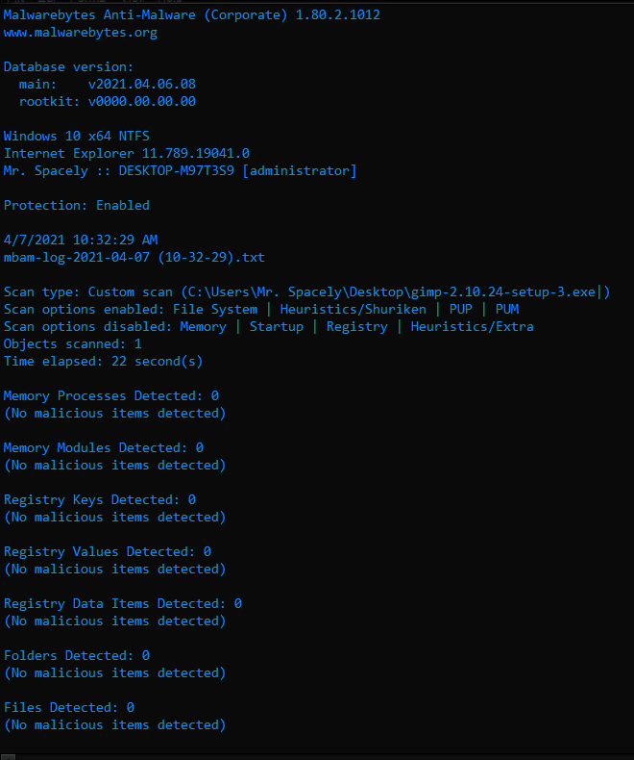Viewport: 634px width, 760px height.
Task: Click the mbam-log-2021-04-07 file name text
Action: pos(134,258)
